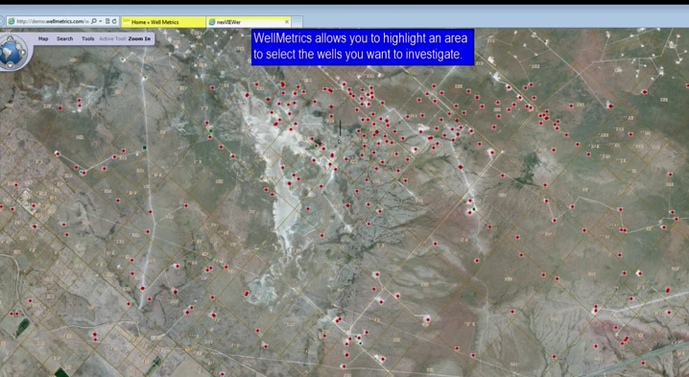Switch to the Home » Well Metrics tab
Screen dimensions: 689x377
click(x=163, y=22)
